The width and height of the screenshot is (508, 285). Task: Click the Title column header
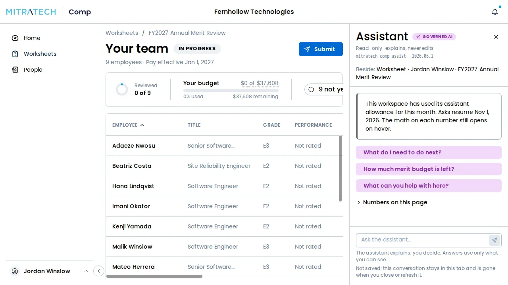click(194, 125)
